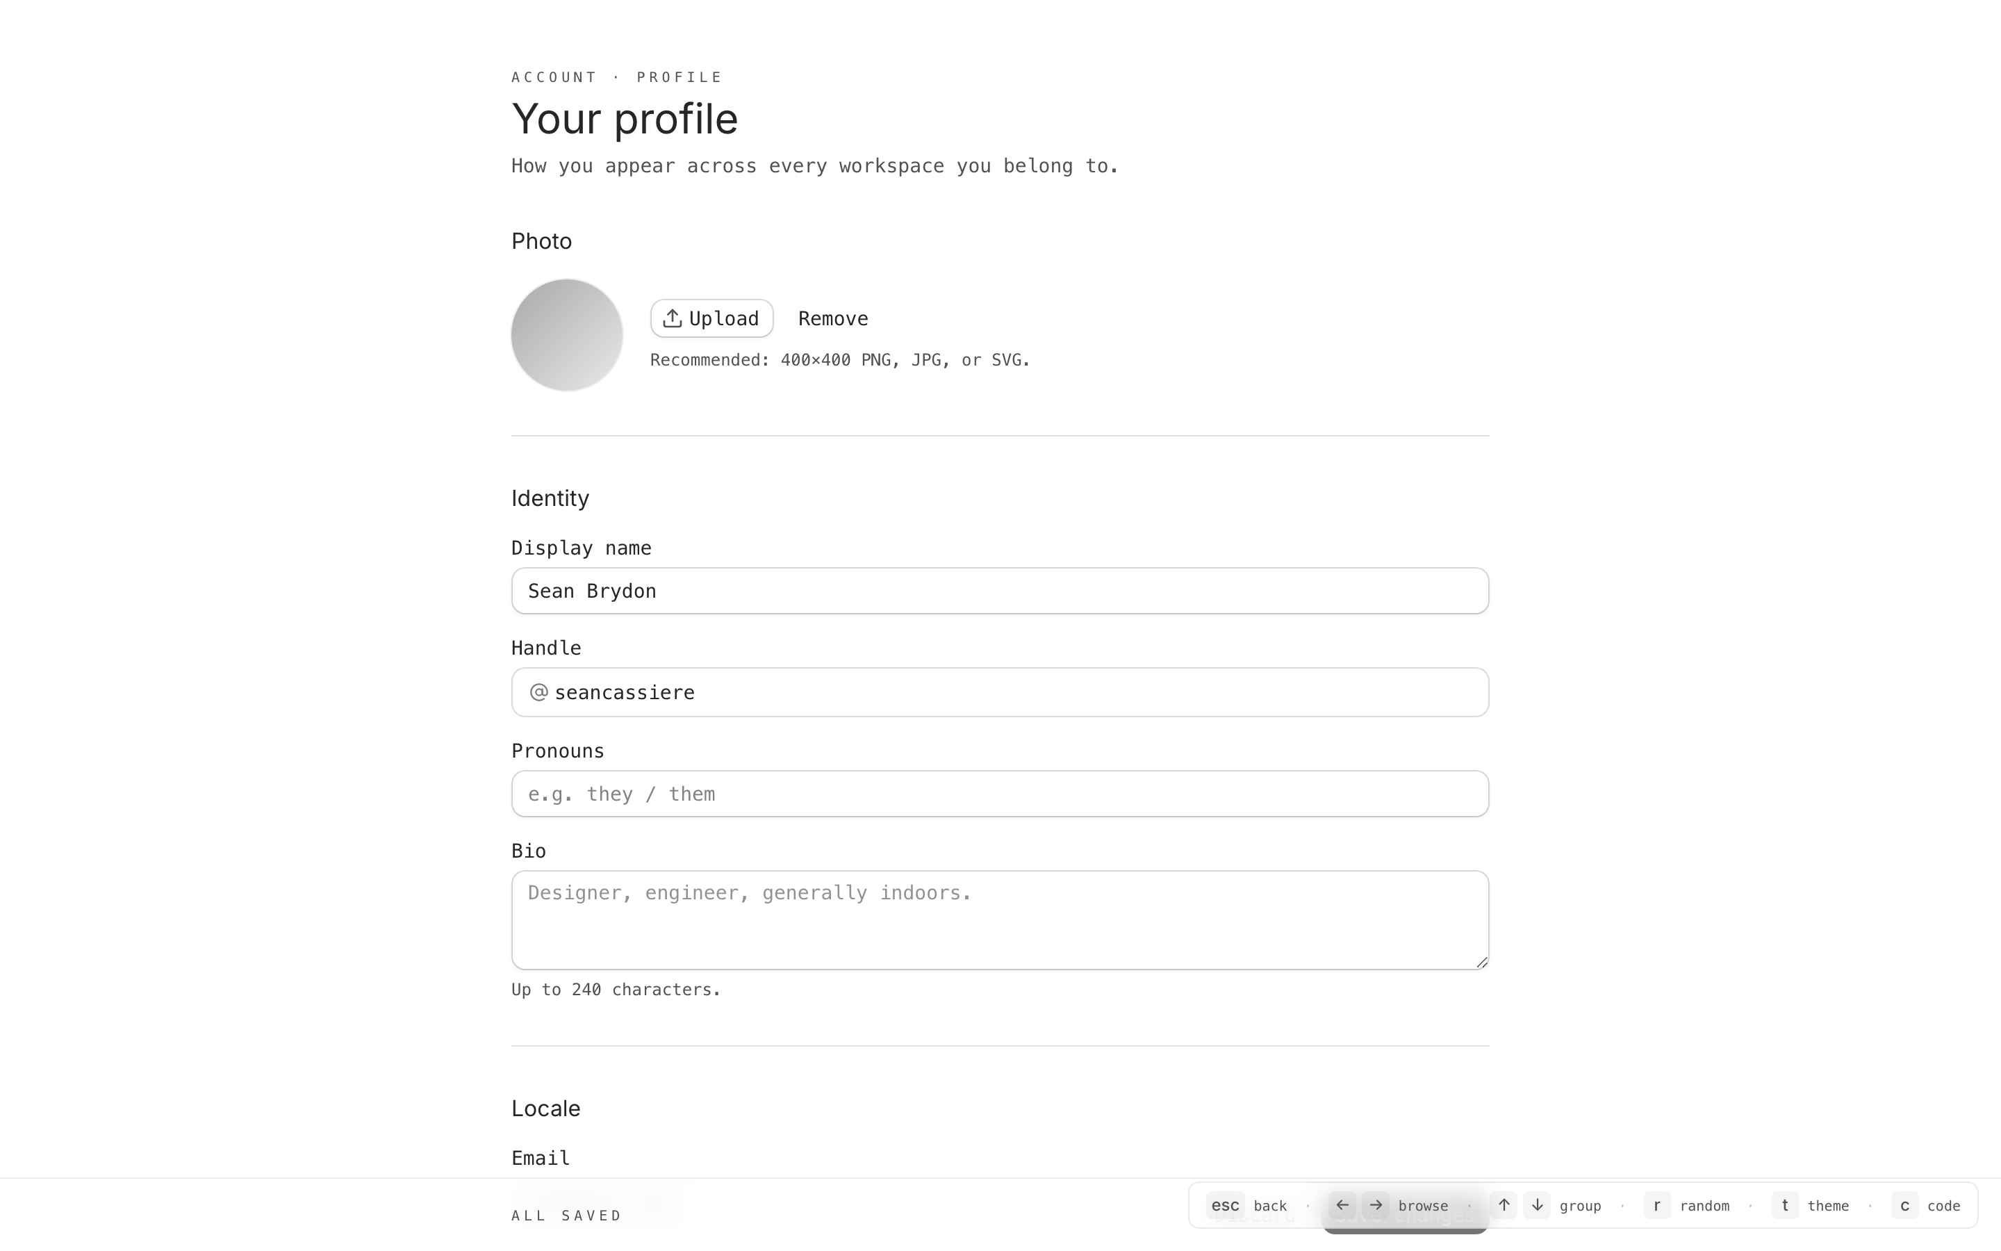Toggle theme with the t key

click(1785, 1204)
